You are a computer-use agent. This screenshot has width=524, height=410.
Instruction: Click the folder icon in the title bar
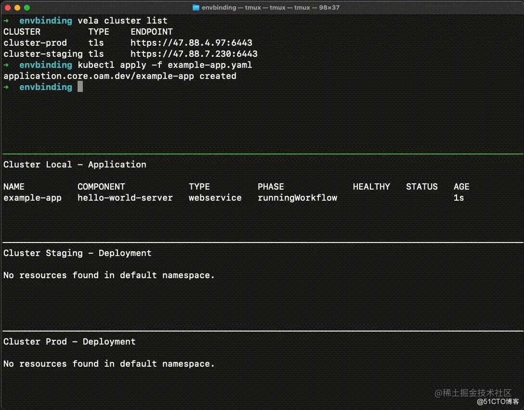pos(196,7)
